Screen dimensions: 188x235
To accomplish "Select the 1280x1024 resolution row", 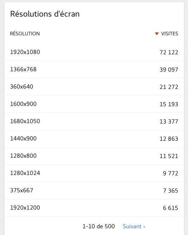I will 94,173.
